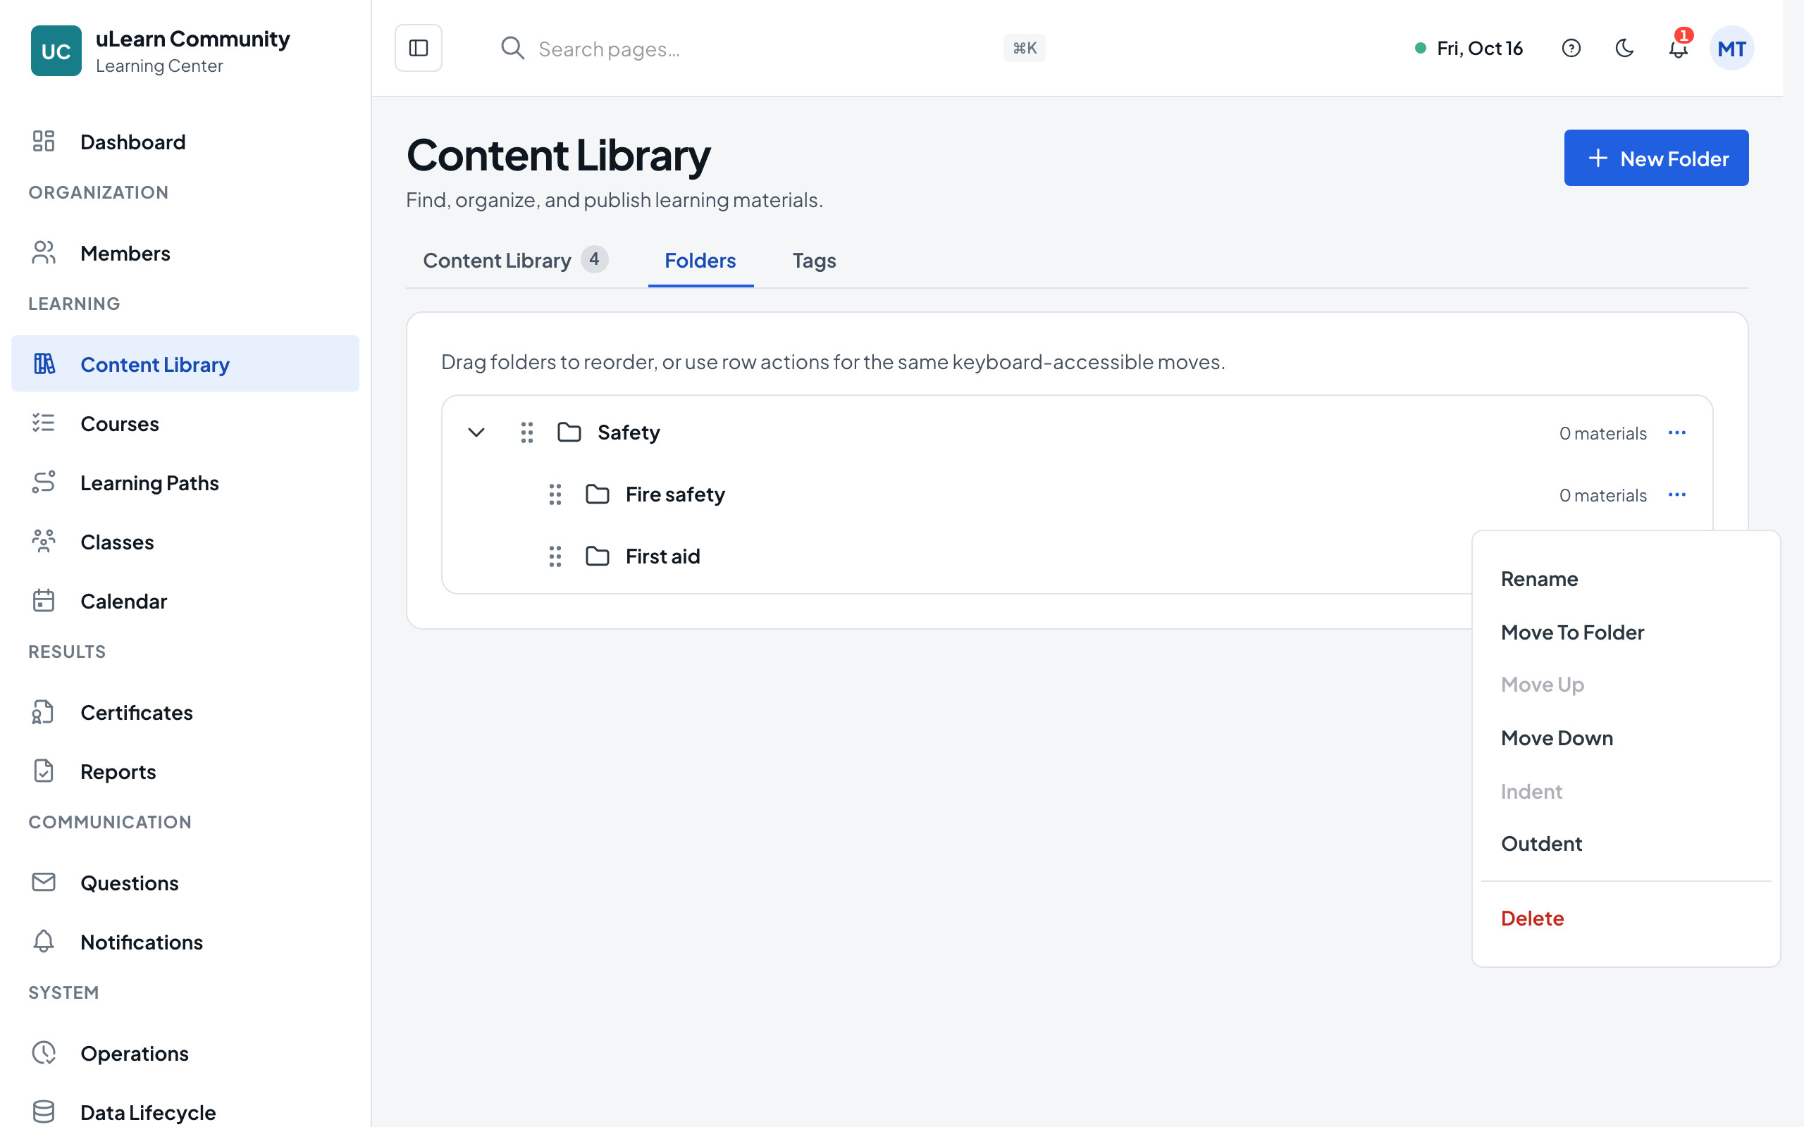The width and height of the screenshot is (1804, 1127).
Task: Open Members in the sidebar
Action: tap(185, 253)
